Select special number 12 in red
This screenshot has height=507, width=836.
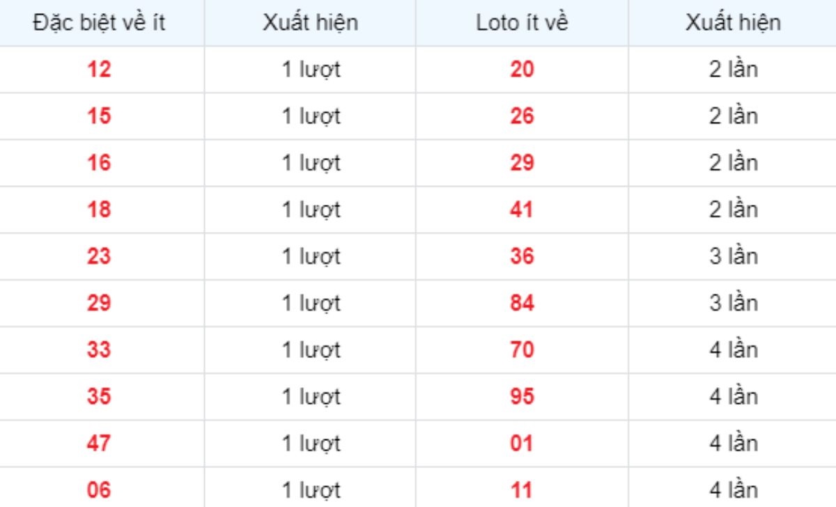(x=99, y=69)
